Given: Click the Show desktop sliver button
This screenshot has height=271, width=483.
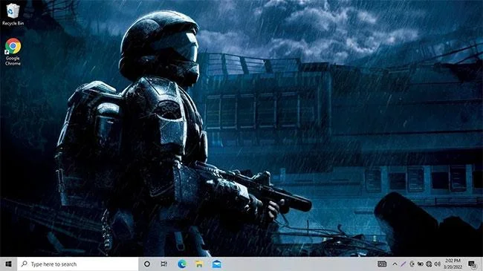Looking at the screenshot, I should [482, 264].
